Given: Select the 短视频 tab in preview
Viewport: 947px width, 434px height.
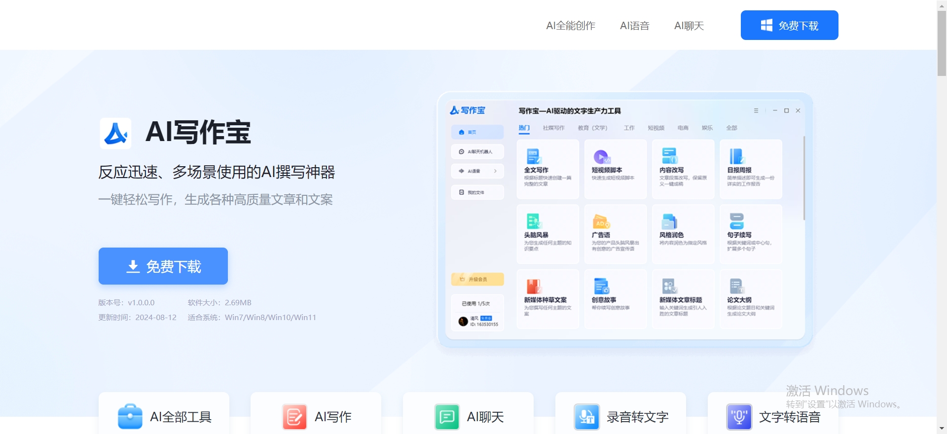Looking at the screenshot, I should 656,128.
